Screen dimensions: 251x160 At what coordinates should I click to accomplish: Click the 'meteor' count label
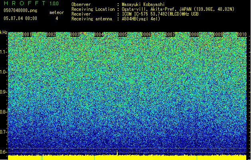point(57,12)
